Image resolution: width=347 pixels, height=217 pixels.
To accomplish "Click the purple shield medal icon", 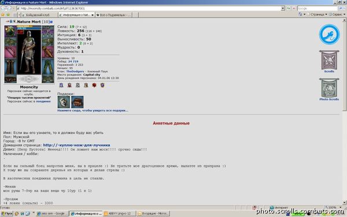I will pyautogui.click(x=102, y=85).
